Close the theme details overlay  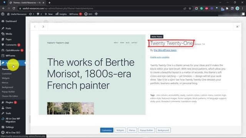point(237,26)
